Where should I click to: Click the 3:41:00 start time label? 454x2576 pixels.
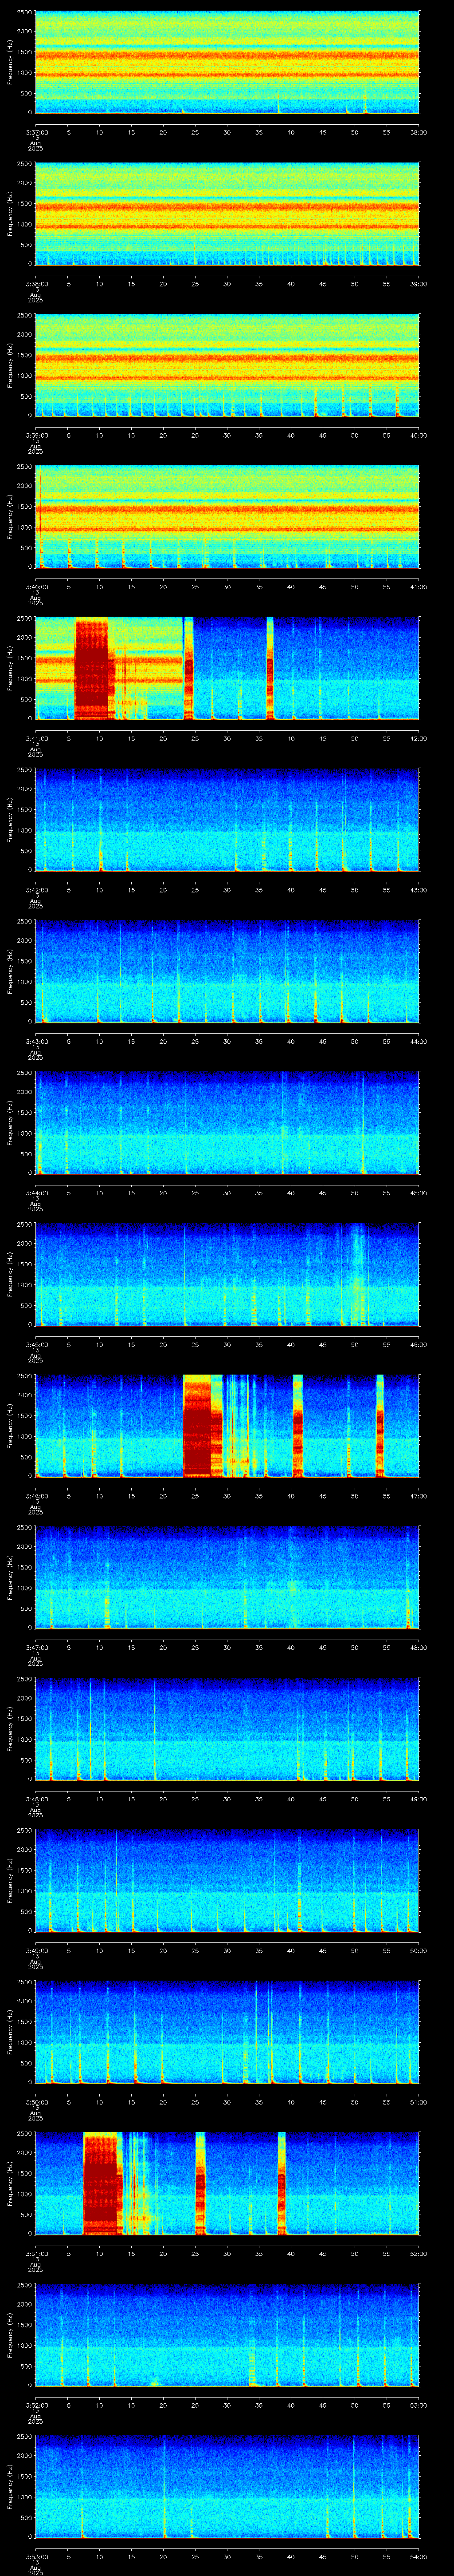[x=36, y=738]
